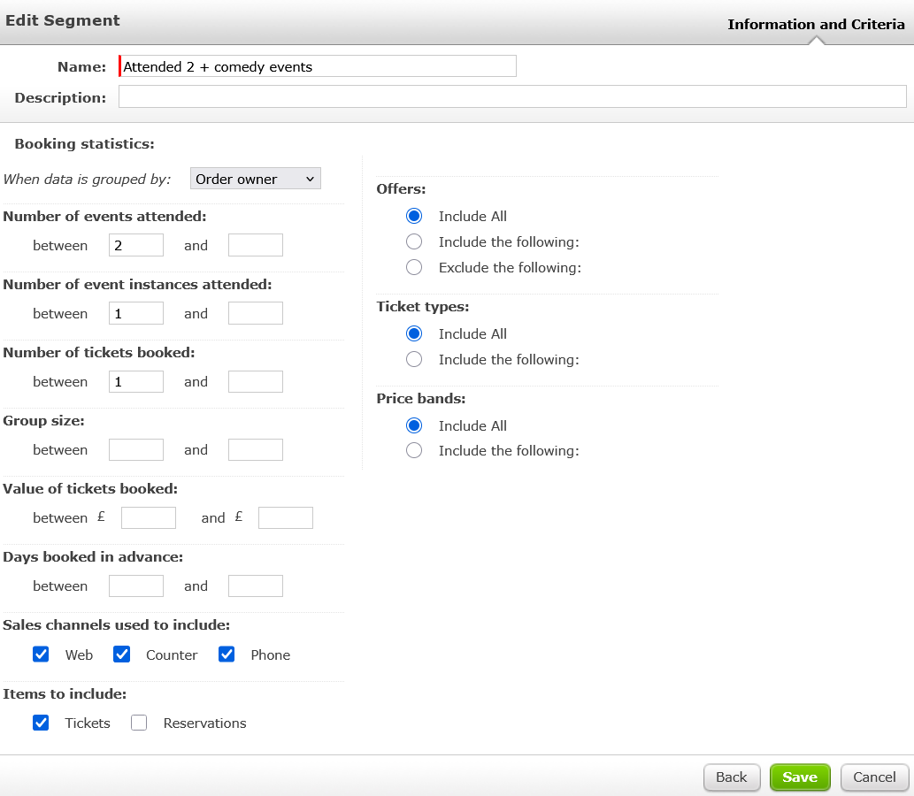Uncheck the Web sales channel checkbox
Screen dimensions: 914x796
tap(41, 654)
